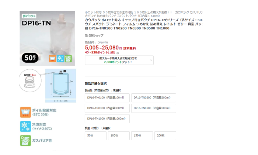Select the 100枚 quantity option

tap(119, 136)
